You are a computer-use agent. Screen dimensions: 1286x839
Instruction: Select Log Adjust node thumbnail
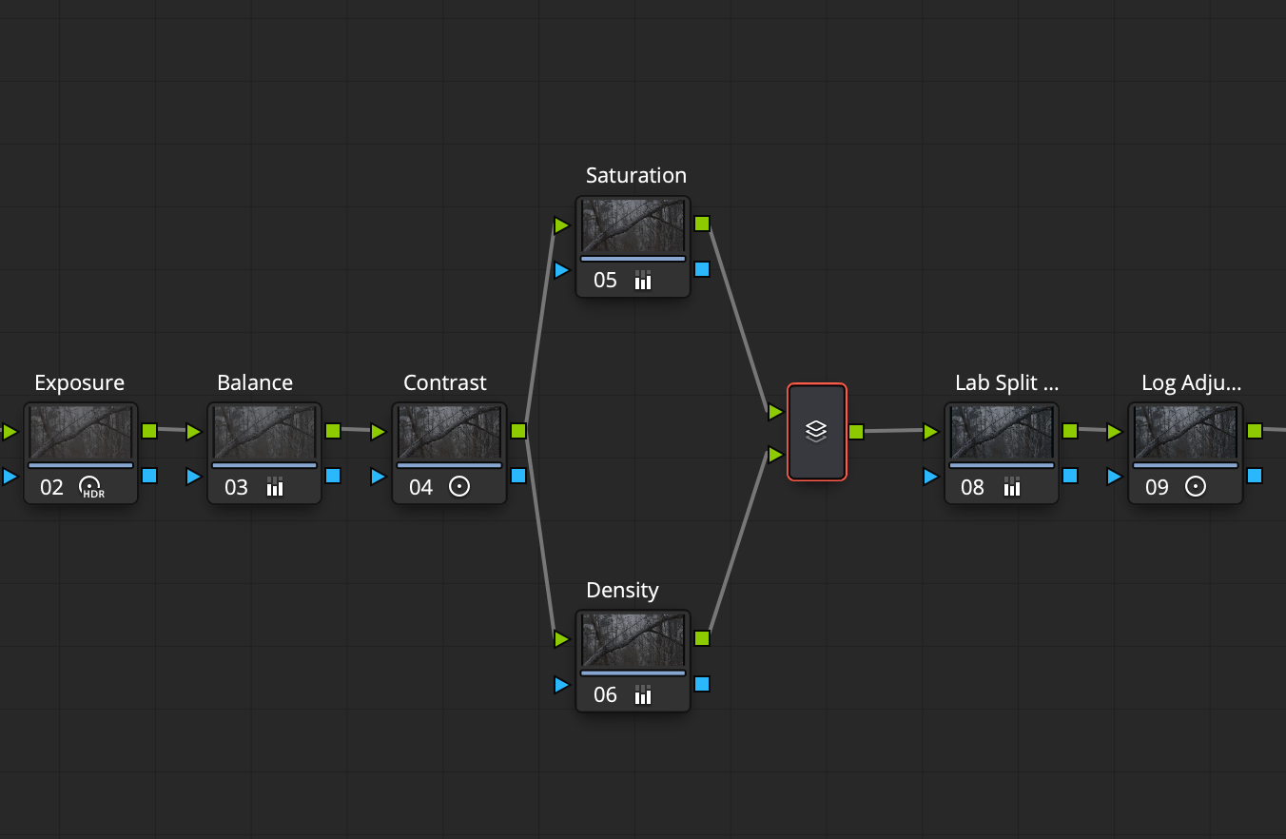click(x=1185, y=433)
